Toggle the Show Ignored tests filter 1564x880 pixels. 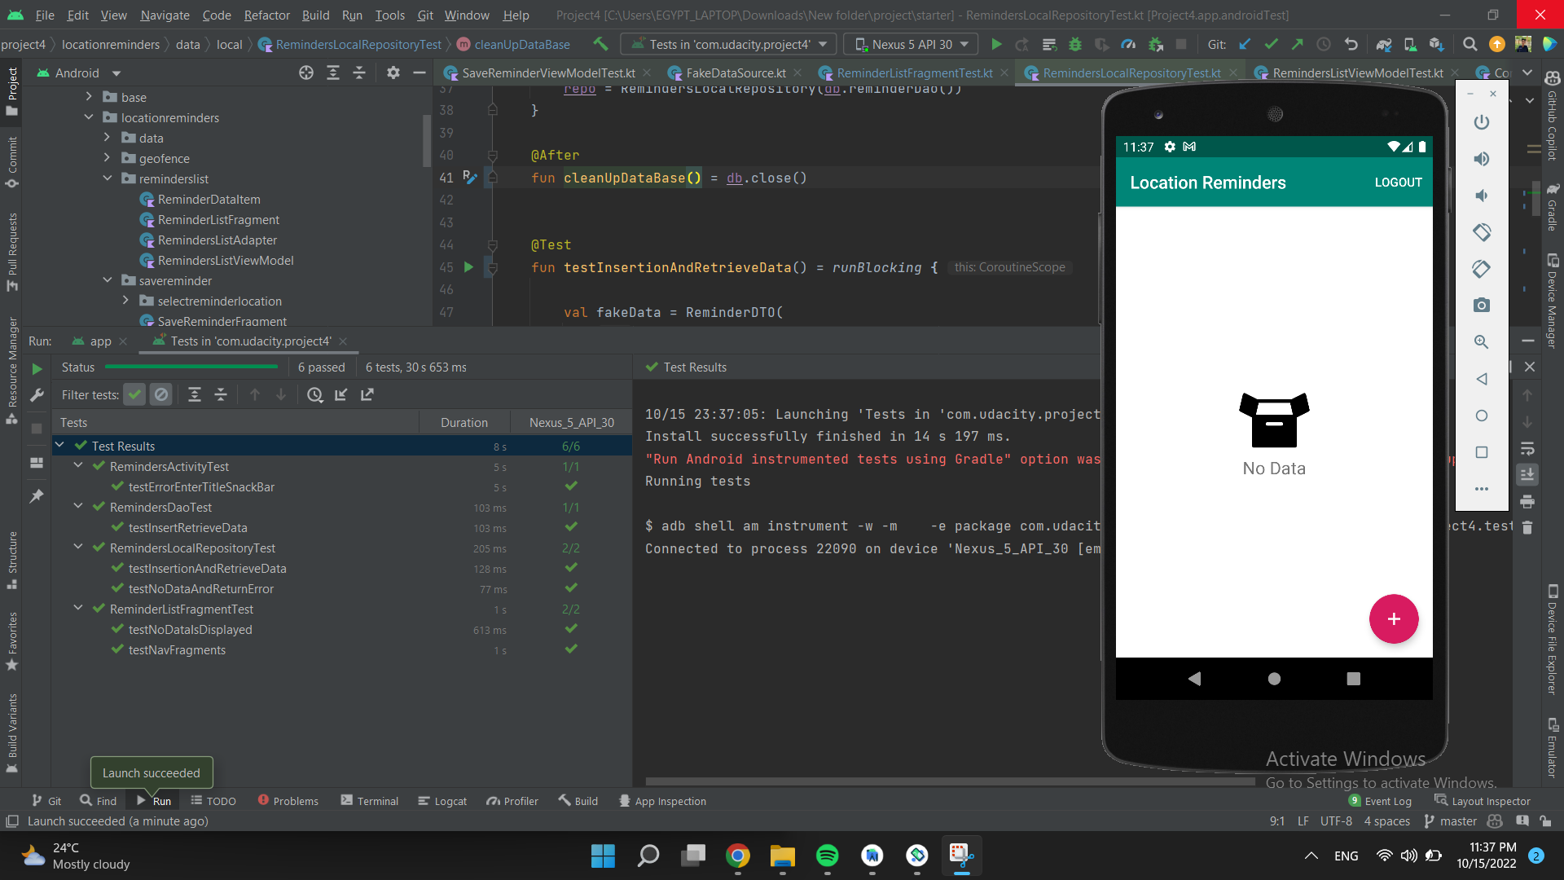(x=161, y=394)
